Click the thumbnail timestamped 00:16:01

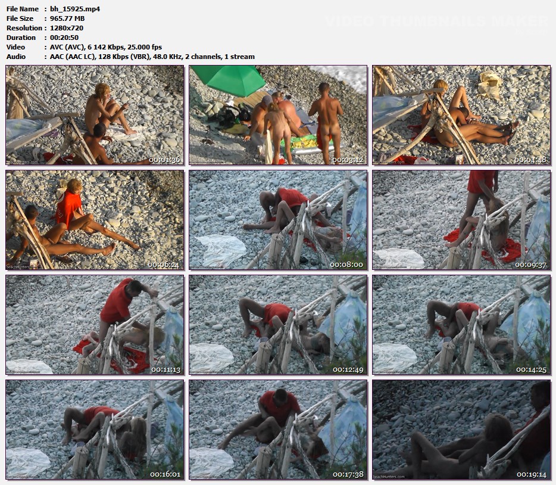pos(95,430)
